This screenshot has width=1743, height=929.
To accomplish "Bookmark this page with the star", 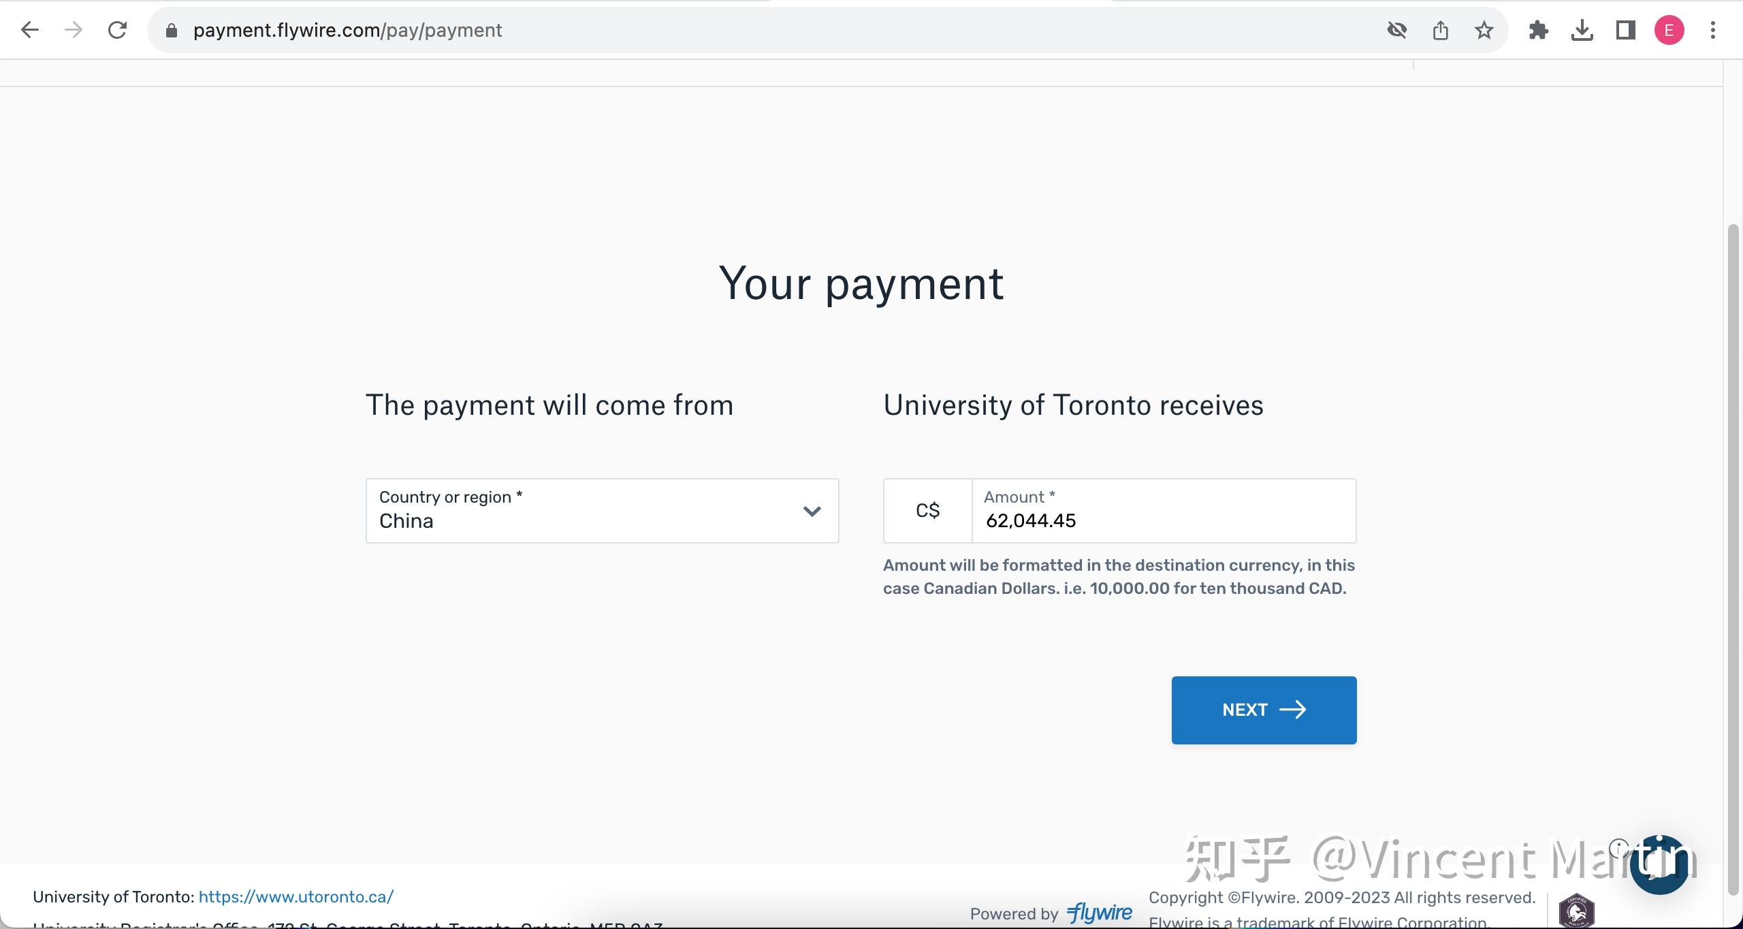I will click(1484, 30).
